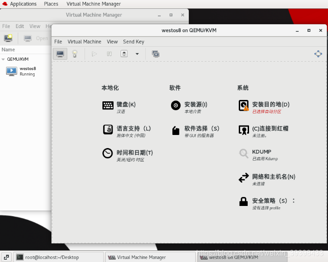The height and width of the screenshot is (262, 328).
Task: Open the View menu in westos8 window
Action: point(112,42)
